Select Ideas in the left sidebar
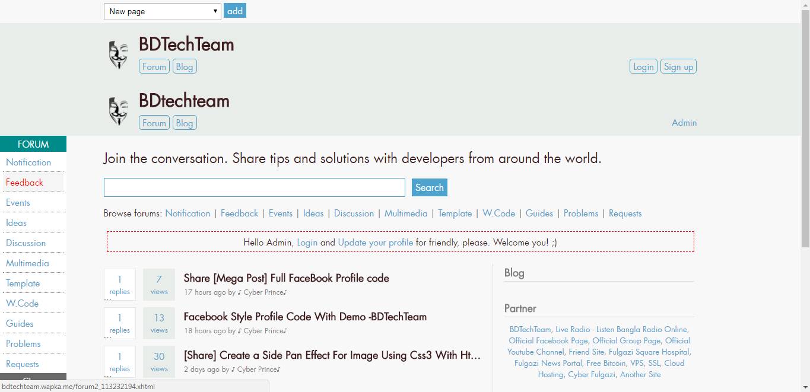 (32, 223)
